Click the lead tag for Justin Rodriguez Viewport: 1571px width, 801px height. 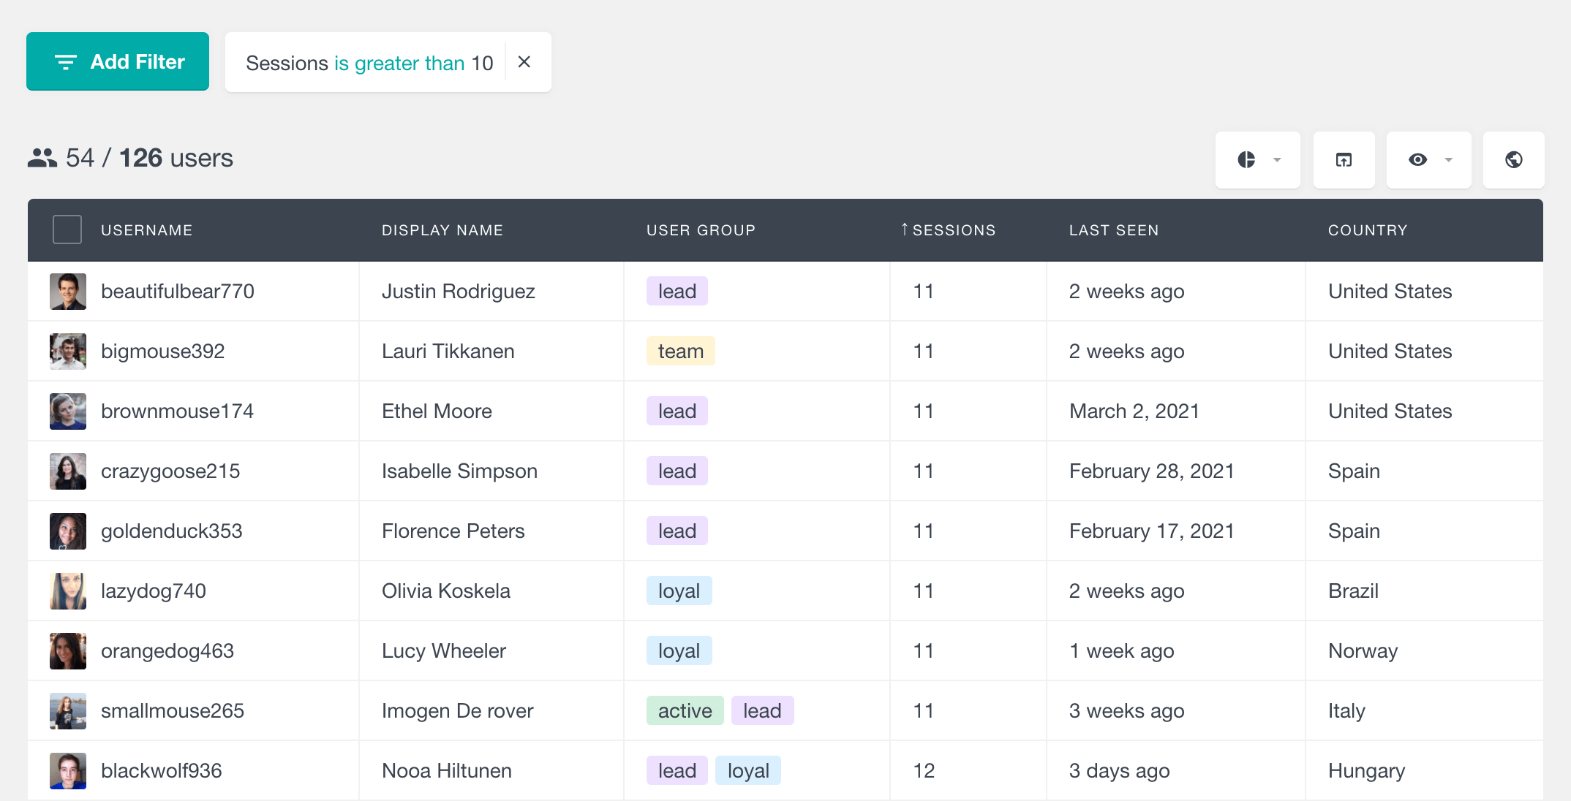(x=677, y=291)
